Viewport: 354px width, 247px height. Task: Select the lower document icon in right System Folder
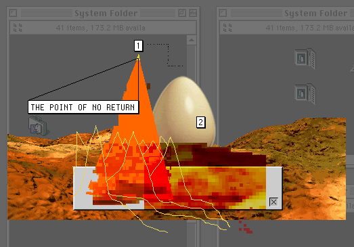click(x=305, y=93)
